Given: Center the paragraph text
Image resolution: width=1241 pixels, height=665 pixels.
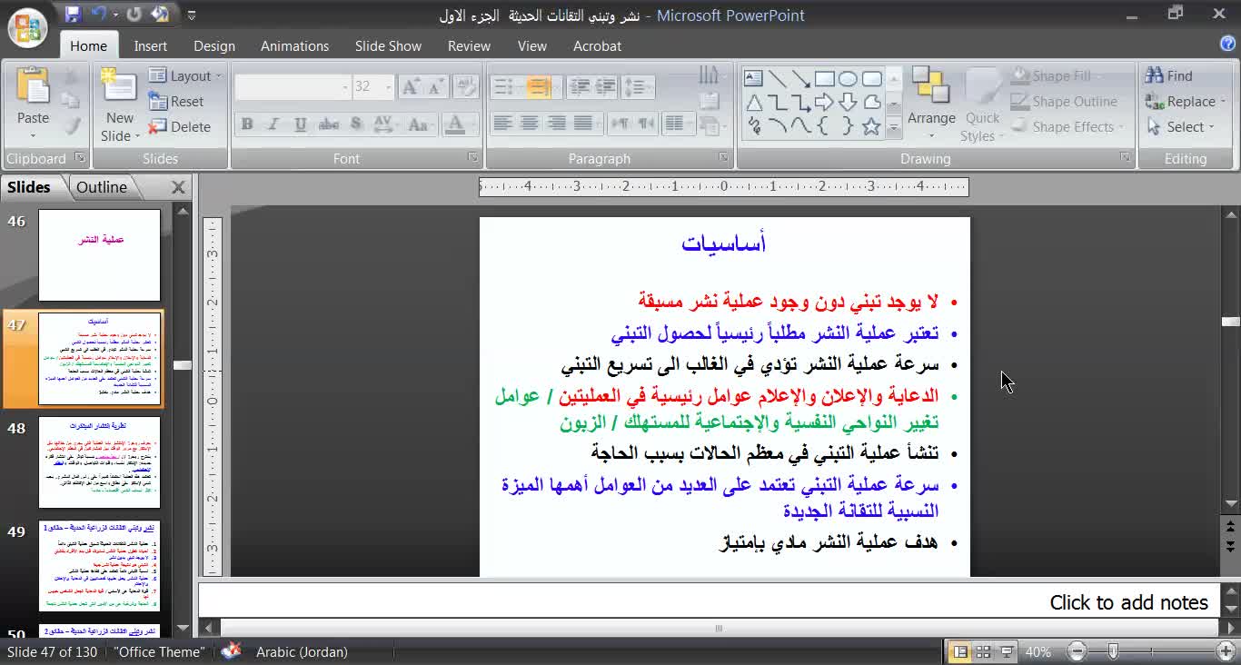Looking at the screenshot, I should click(x=530, y=123).
